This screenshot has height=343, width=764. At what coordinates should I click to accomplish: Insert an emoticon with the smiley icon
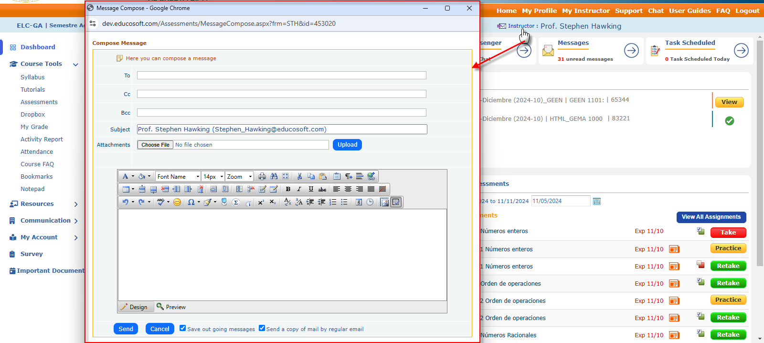pos(177,202)
